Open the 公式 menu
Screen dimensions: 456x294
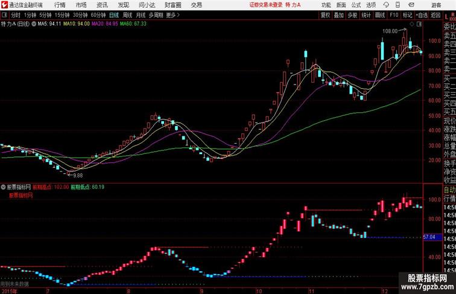356,5
